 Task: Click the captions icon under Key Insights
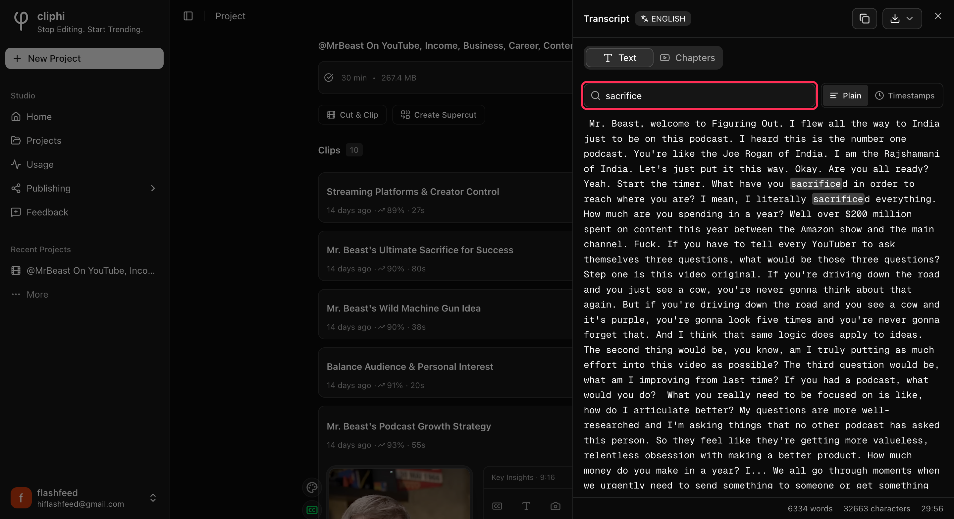[x=497, y=506]
